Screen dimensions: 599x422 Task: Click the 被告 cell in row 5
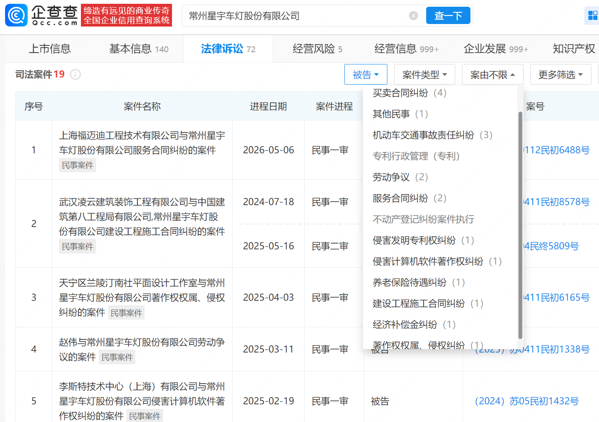pos(380,401)
